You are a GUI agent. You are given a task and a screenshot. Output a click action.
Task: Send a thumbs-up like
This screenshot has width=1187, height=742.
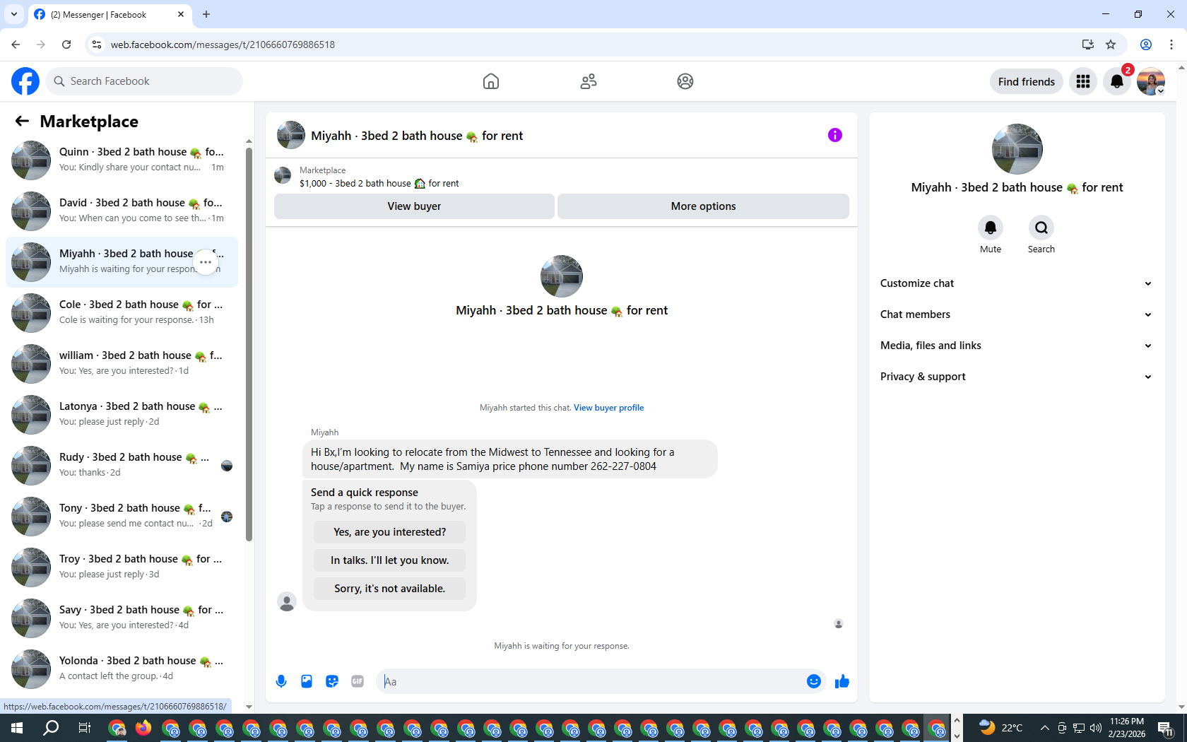tap(842, 681)
